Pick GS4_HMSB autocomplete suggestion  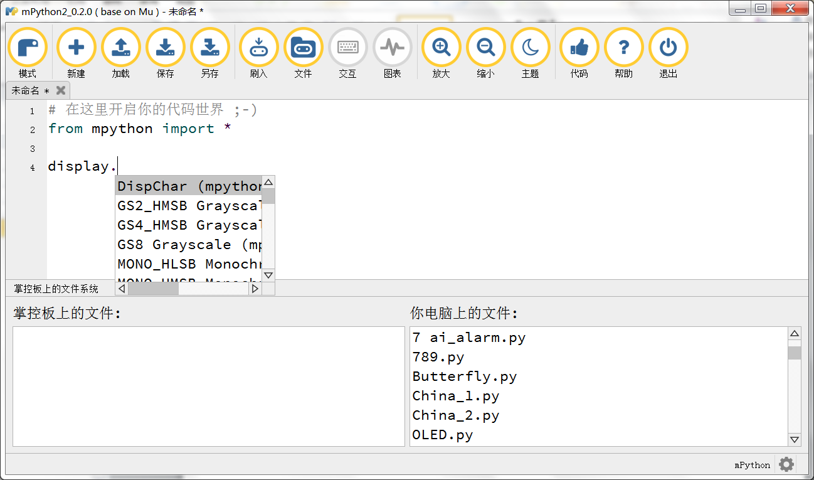(189, 225)
